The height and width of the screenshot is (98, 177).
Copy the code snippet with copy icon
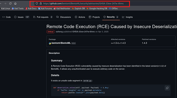[x=167, y=88]
